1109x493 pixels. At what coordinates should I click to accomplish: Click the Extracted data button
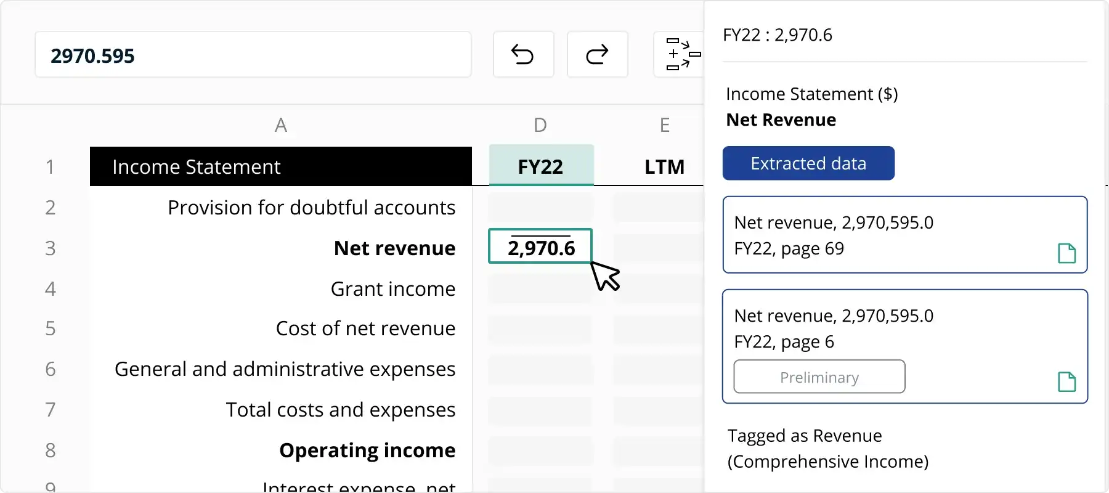[808, 163]
